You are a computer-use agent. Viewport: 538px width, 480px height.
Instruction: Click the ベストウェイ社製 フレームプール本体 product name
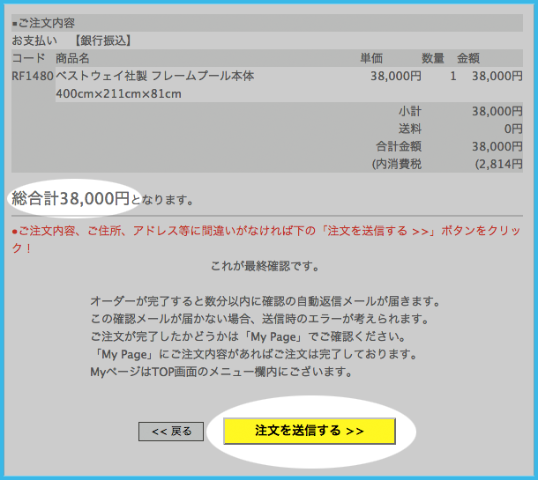(x=154, y=77)
